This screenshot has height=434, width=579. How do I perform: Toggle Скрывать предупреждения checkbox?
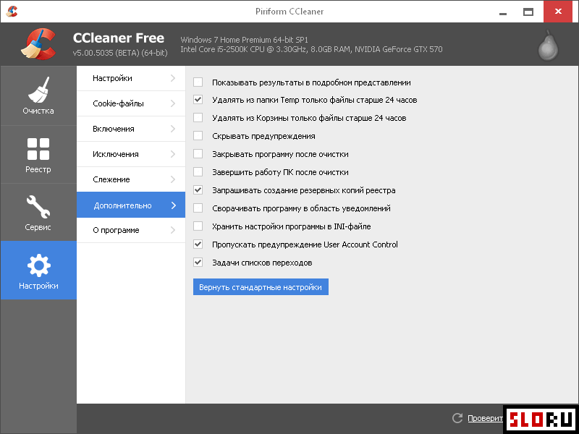[x=198, y=136]
